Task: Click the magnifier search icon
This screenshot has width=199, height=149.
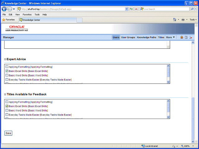Action: 192,9
